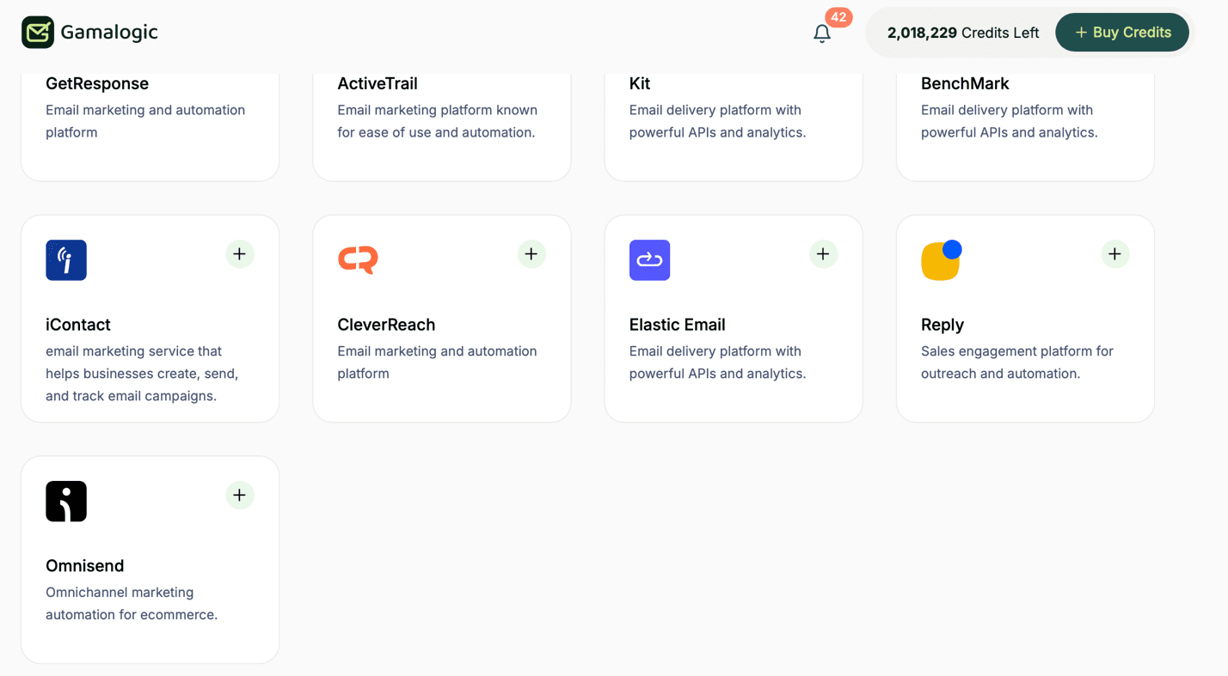Open notifications via the bell icon
1228x676 pixels.
(x=822, y=33)
